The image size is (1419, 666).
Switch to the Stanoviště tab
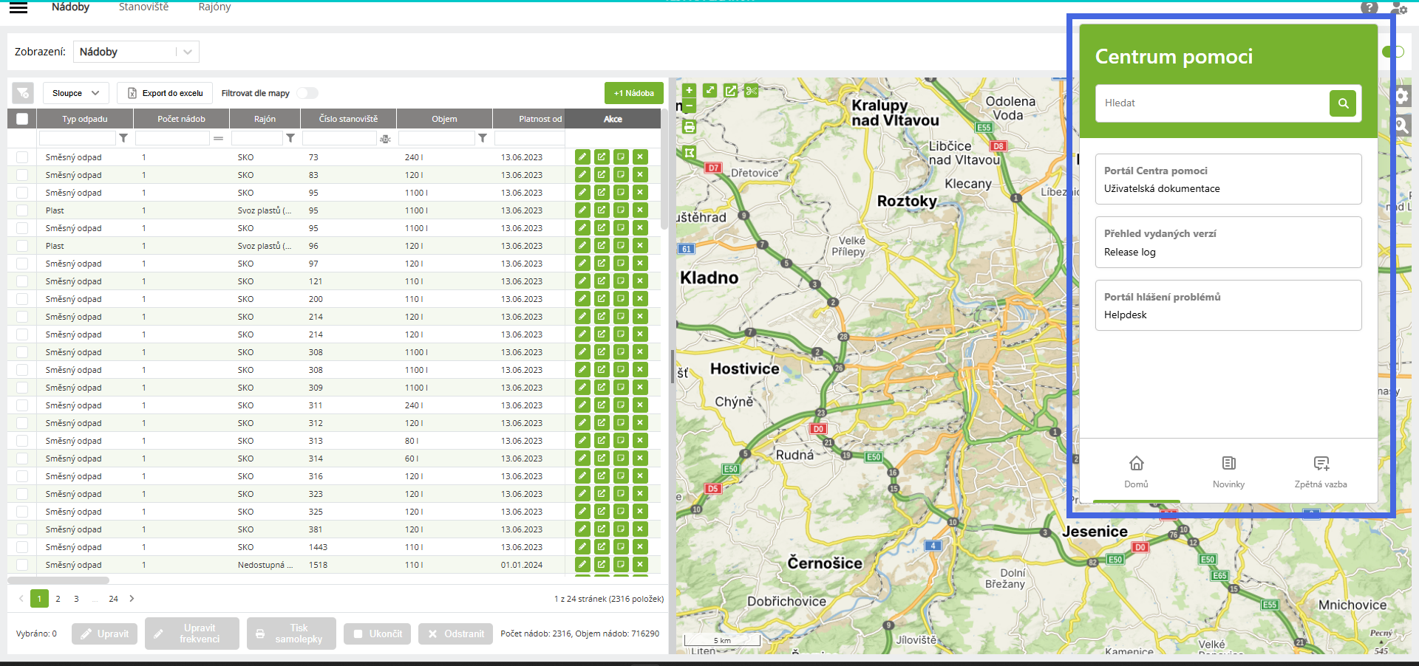[x=143, y=7]
